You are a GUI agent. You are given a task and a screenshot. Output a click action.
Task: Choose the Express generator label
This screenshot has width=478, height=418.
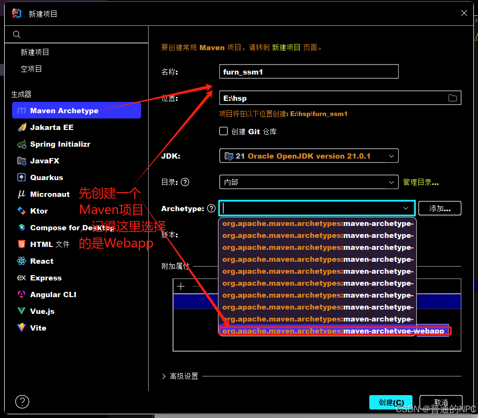46,278
